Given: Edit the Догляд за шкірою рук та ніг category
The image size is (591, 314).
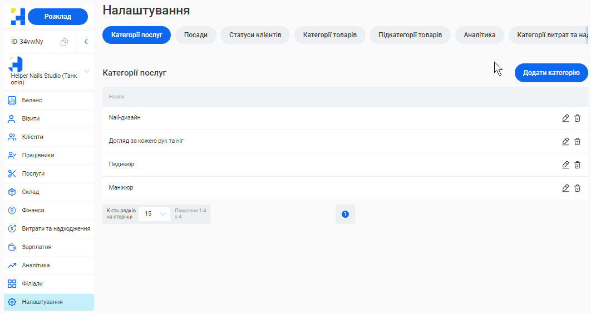Looking at the screenshot, I should click(x=565, y=141).
